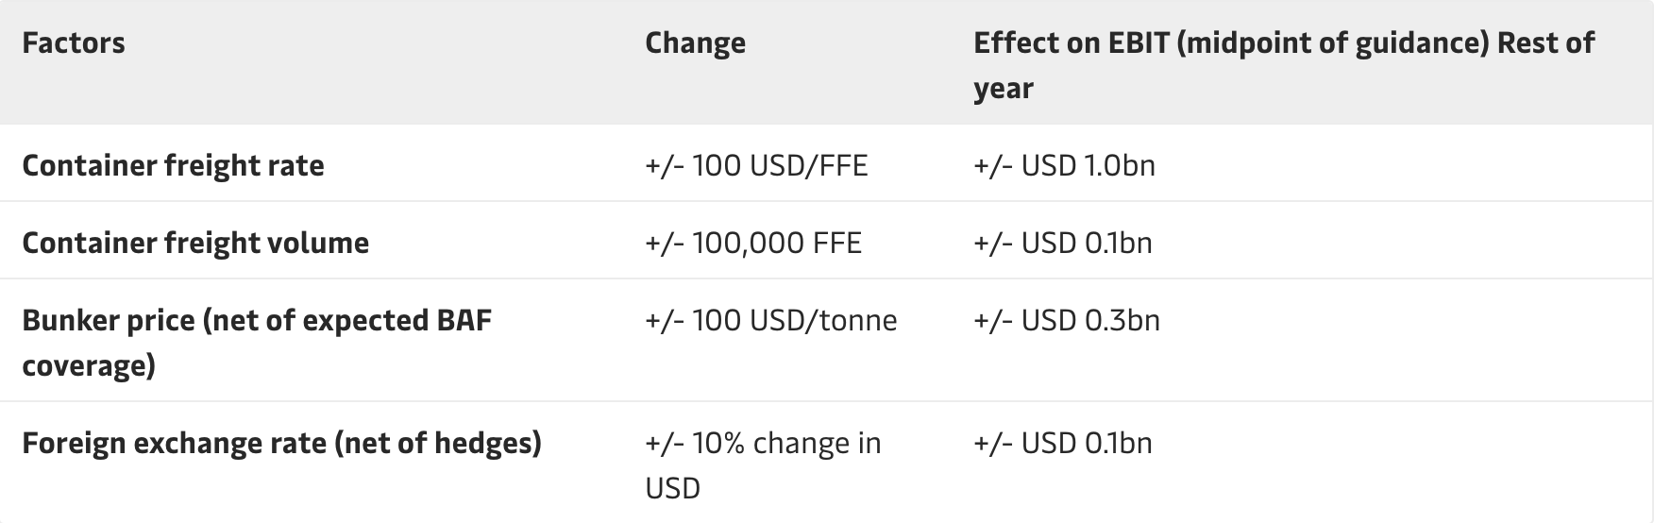1654x523 pixels.
Task: Click the Bunker price row label
Action: (x=257, y=343)
